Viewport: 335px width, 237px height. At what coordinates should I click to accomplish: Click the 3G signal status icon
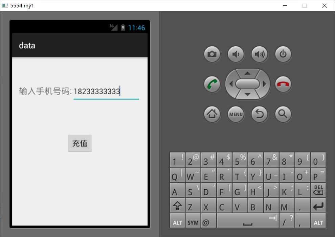tap(113, 27)
